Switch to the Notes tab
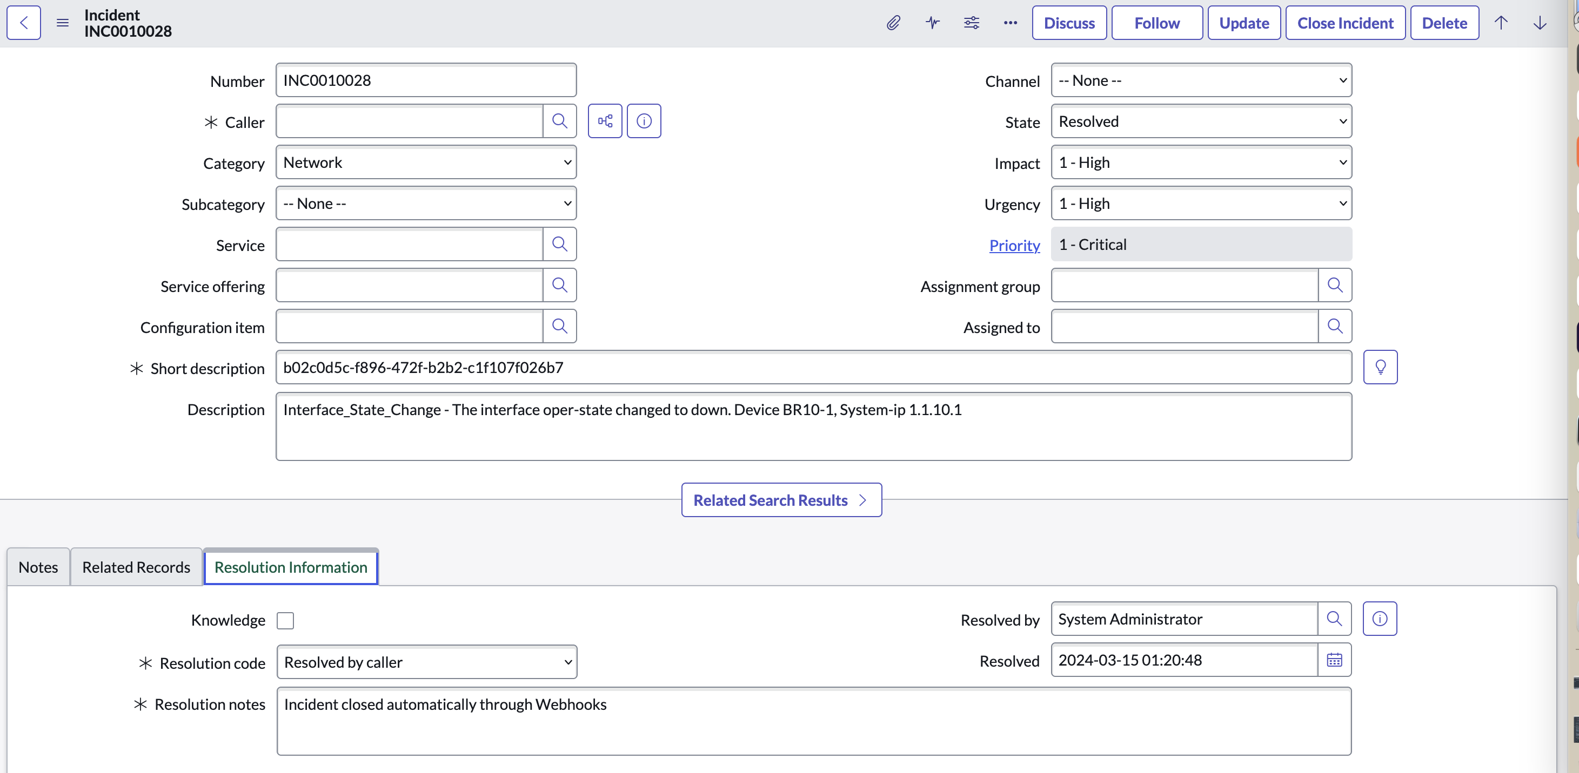This screenshot has height=773, width=1579. tap(38, 567)
